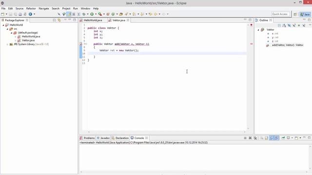The width and height of the screenshot is (312, 175).
Task: Toggle Hide Fields in Outline toolbar
Action: [289, 25]
